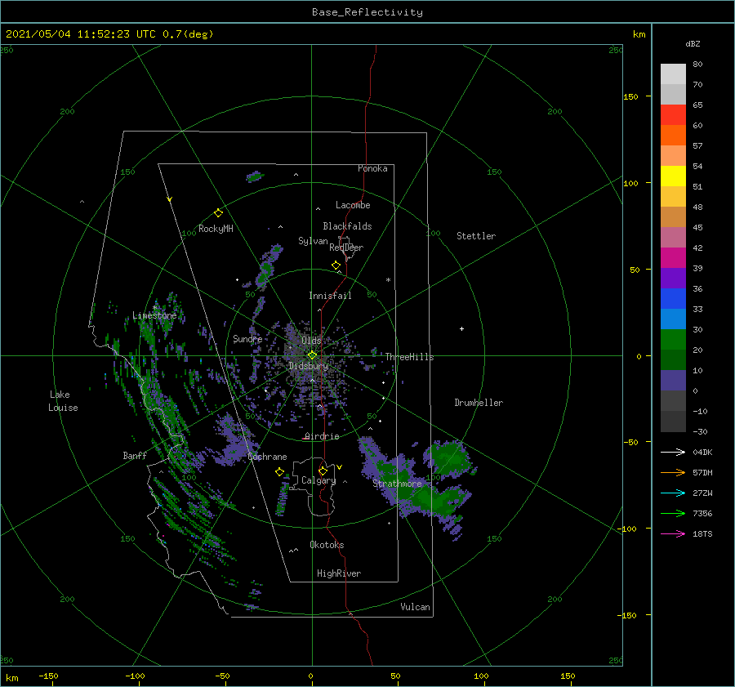Click the HighRiver label

pyautogui.click(x=339, y=573)
